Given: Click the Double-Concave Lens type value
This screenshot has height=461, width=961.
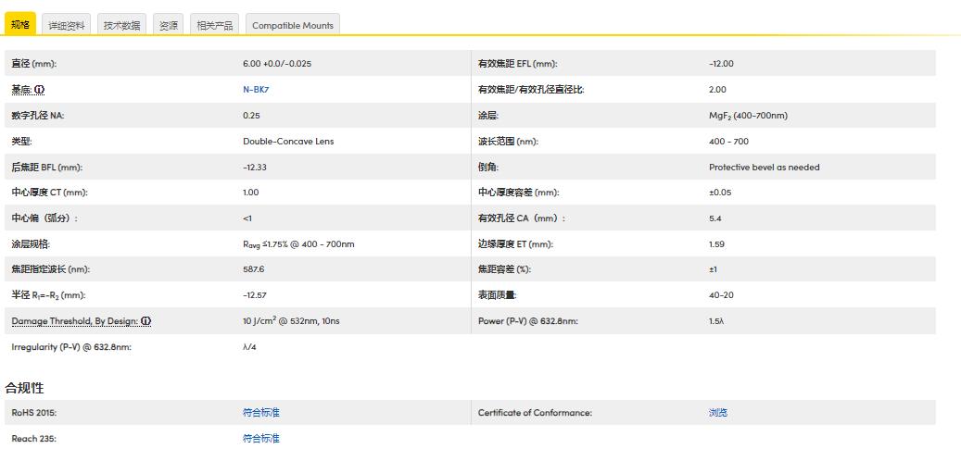Looking at the screenshot, I should pyautogui.click(x=287, y=142).
